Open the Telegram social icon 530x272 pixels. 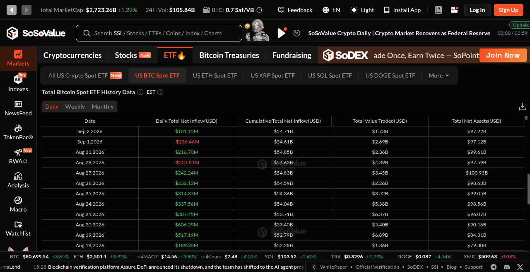tap(494, 267)
